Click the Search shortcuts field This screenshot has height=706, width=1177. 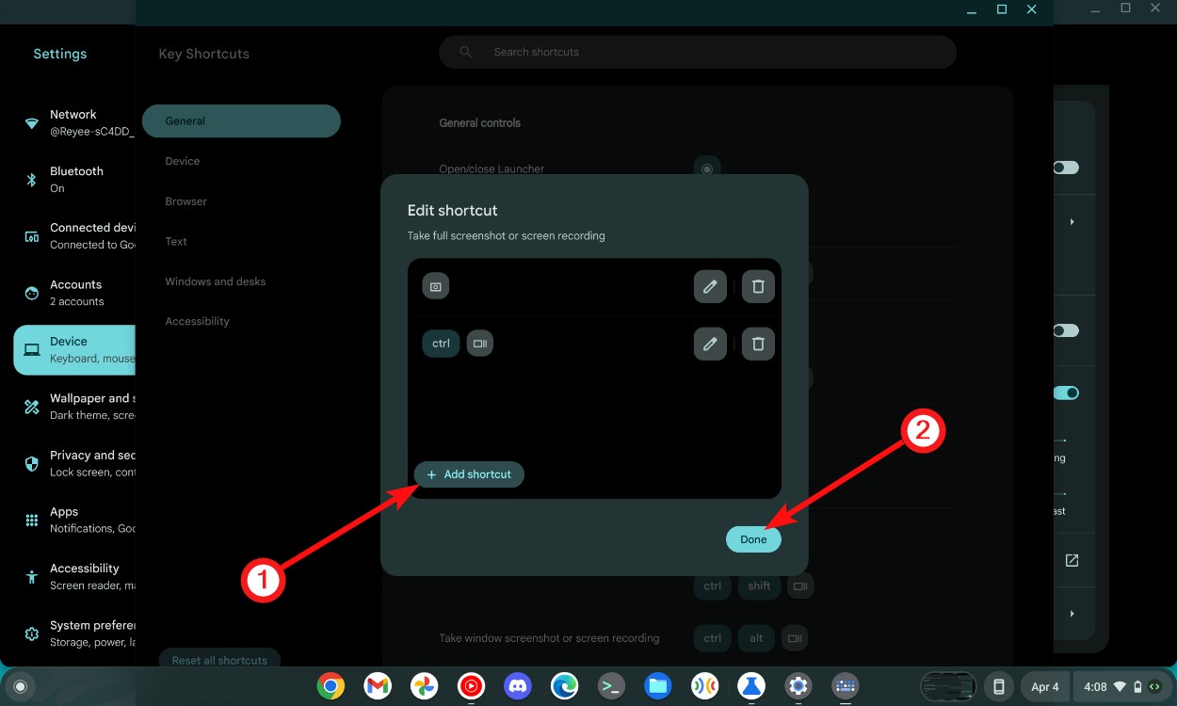pyautogui.click(x=698, y=52)
